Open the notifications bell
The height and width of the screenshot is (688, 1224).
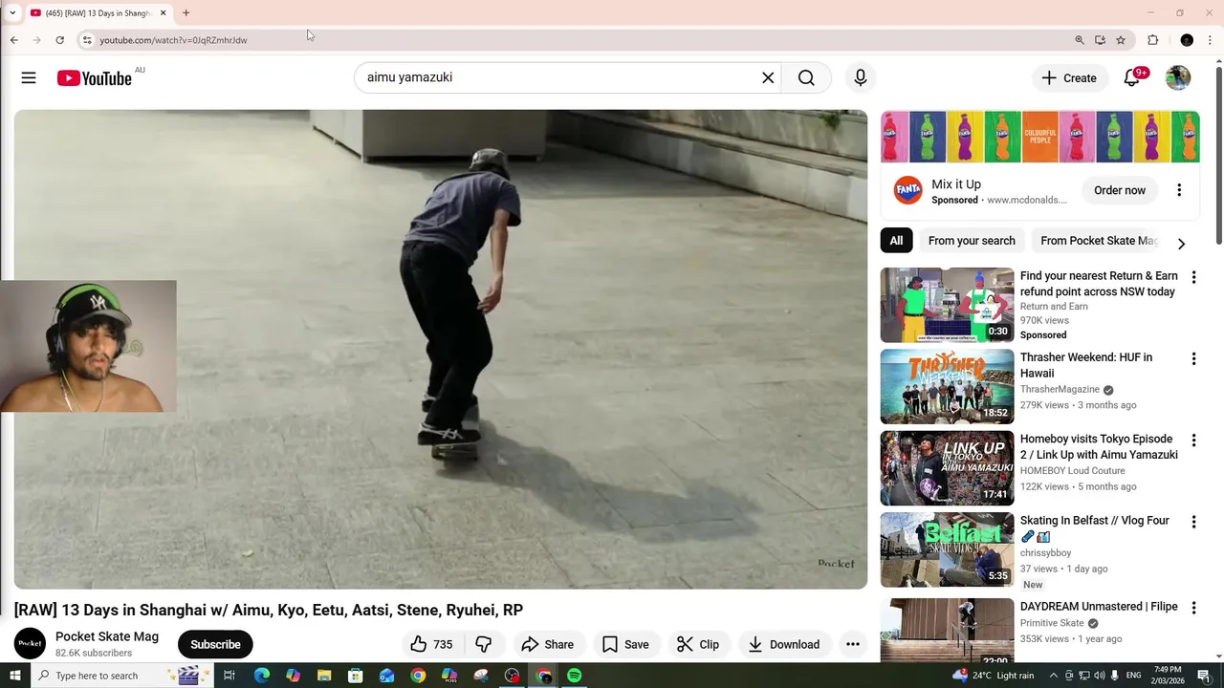(1132, 78)
